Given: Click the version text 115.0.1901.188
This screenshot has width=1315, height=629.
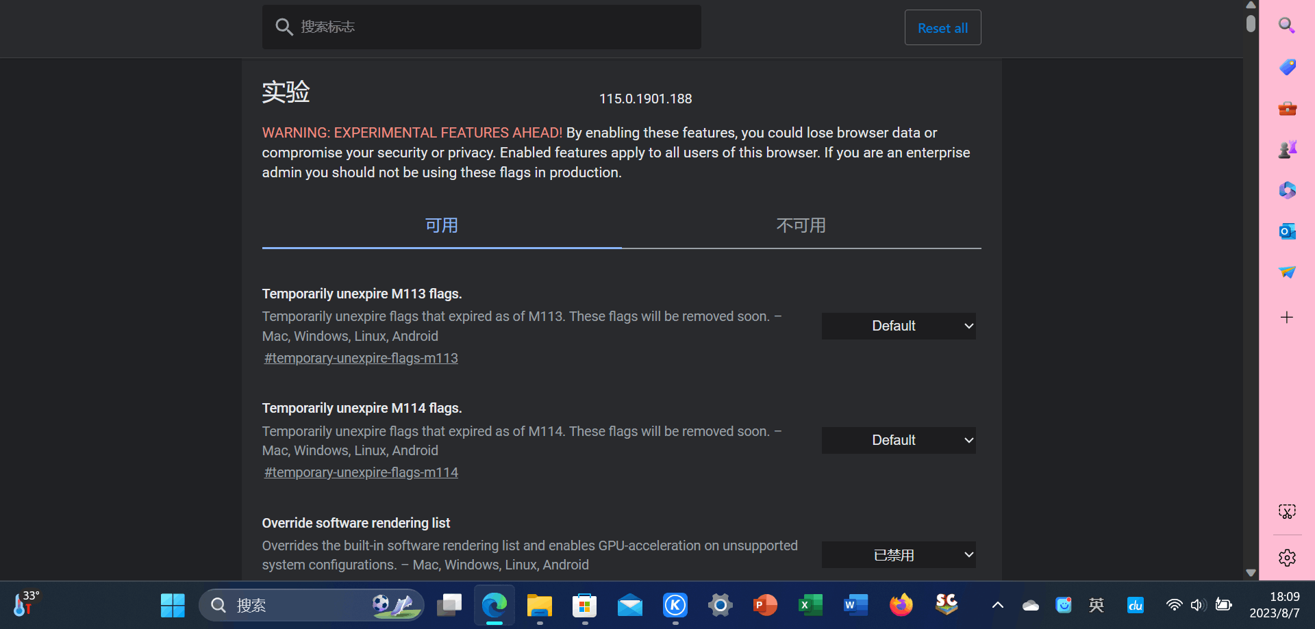Looking at the screenshot, I should 645,99.
